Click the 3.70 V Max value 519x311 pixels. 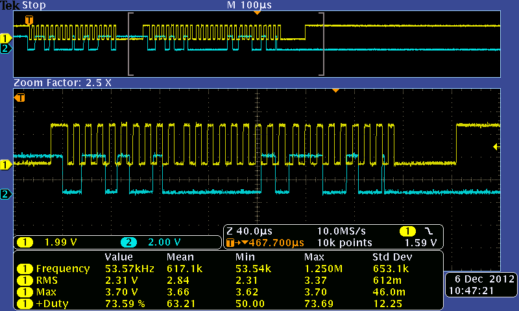point(121,292)
